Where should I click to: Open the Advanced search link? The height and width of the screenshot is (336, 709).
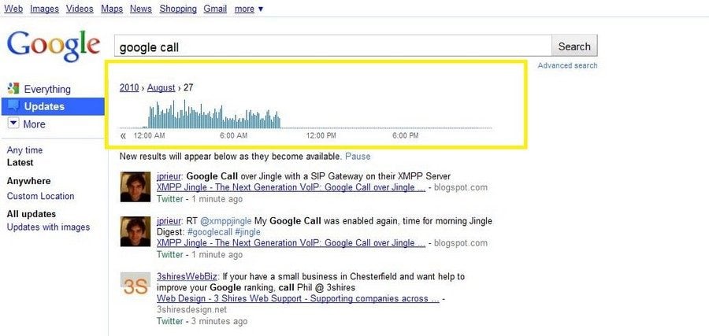(567, 65)
